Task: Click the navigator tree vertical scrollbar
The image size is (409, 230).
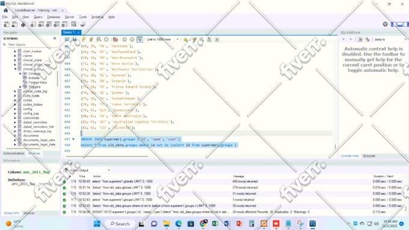Action: (57, 78)
